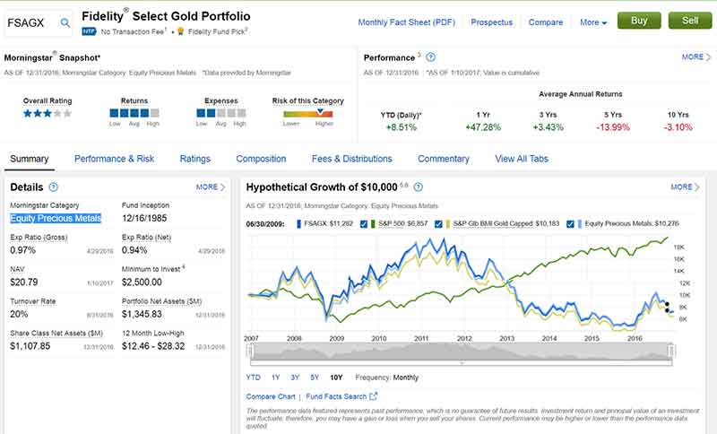Open the Fees & Distributions tab
The height and width of the screenshot is (434, 717).
pos(351,159)
